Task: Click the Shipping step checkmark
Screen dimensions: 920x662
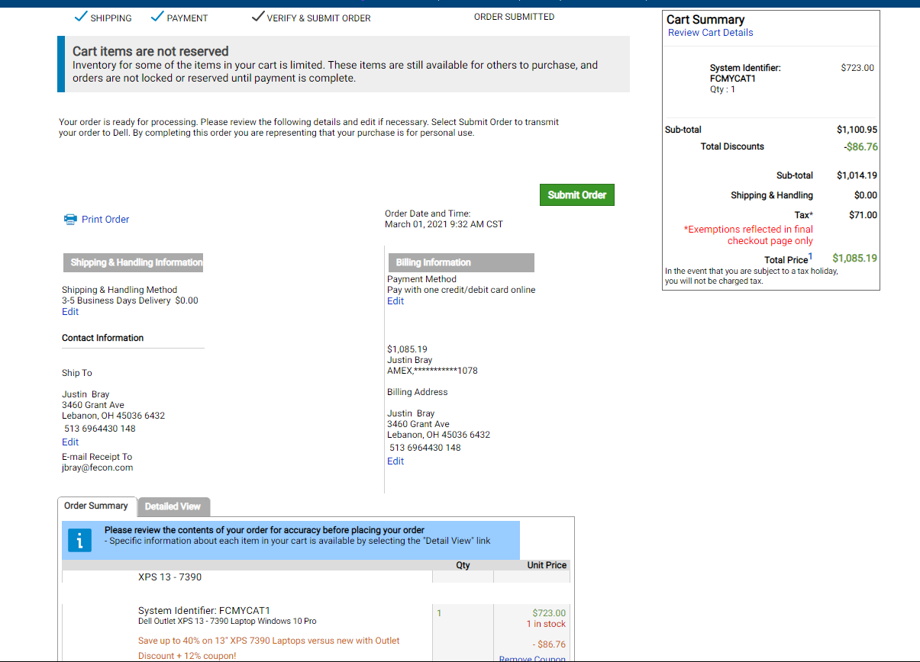Action: click(x=80, y=17)
